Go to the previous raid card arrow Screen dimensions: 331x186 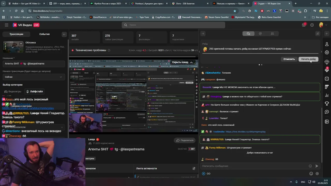[x=199, y=52]
